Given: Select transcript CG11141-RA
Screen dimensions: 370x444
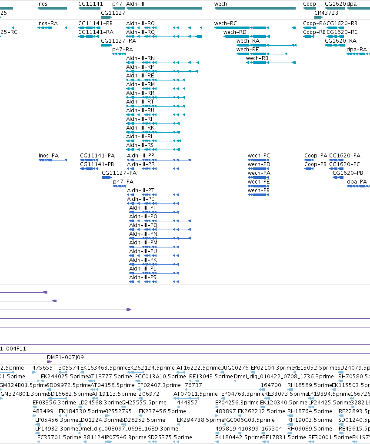Looking at the screenshot, I should coord(90,37).
